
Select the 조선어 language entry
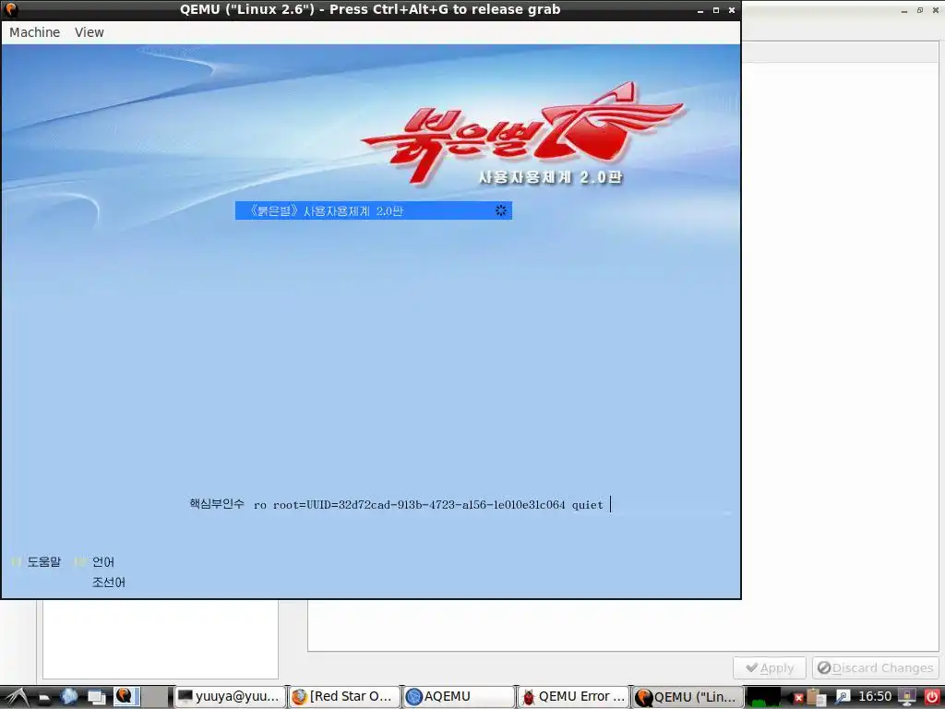tap(109, 583)
